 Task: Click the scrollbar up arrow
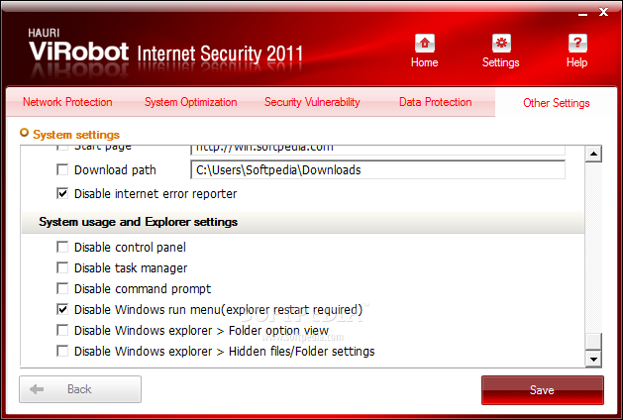pyautogui.click(x=593, y=154)
